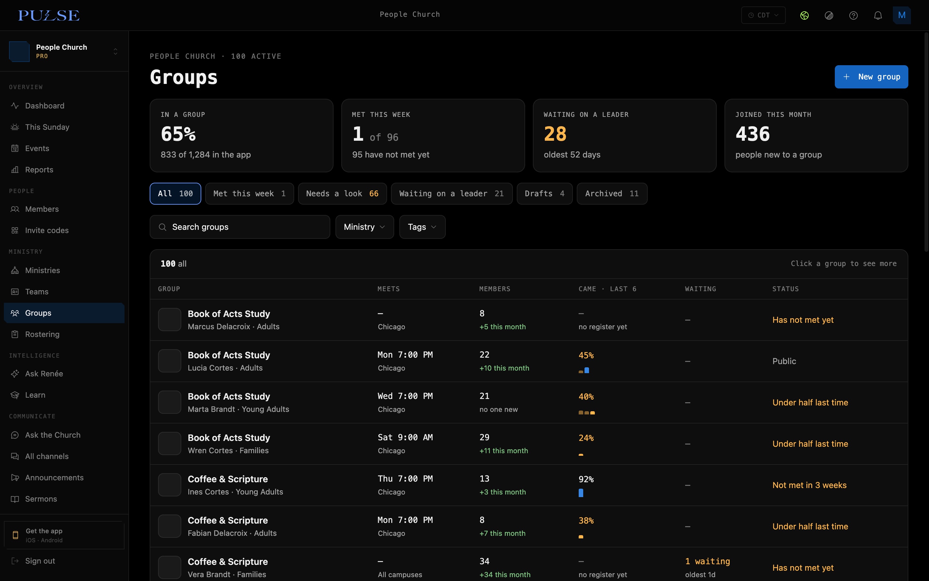Click the Ministries church icon
Screen dimensions: 929x581
(x=15, y=270)
